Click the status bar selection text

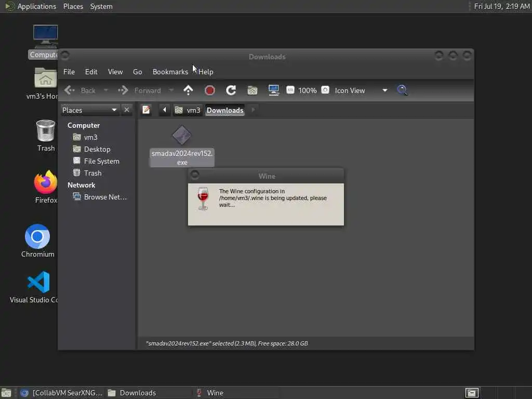pyautogui.click(x=227, y=343)
